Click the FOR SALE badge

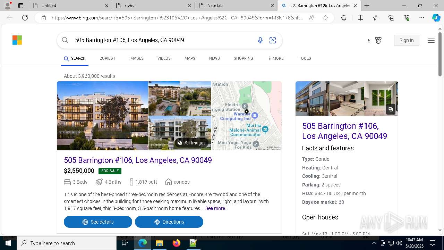point(110,171)
